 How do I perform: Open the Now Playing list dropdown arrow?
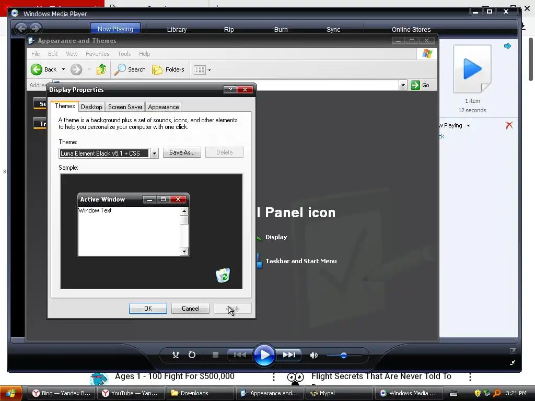(468, 126)
